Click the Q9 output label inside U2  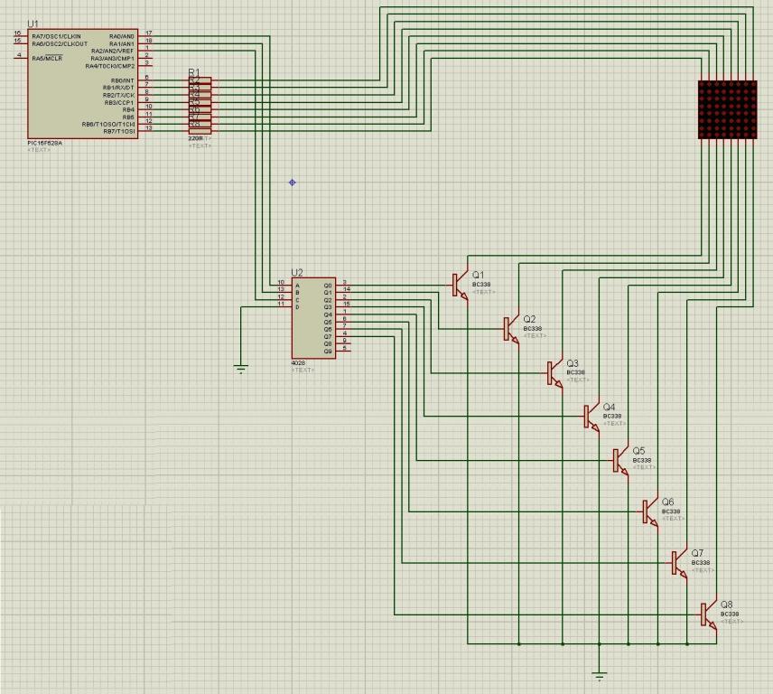(328, 352)
